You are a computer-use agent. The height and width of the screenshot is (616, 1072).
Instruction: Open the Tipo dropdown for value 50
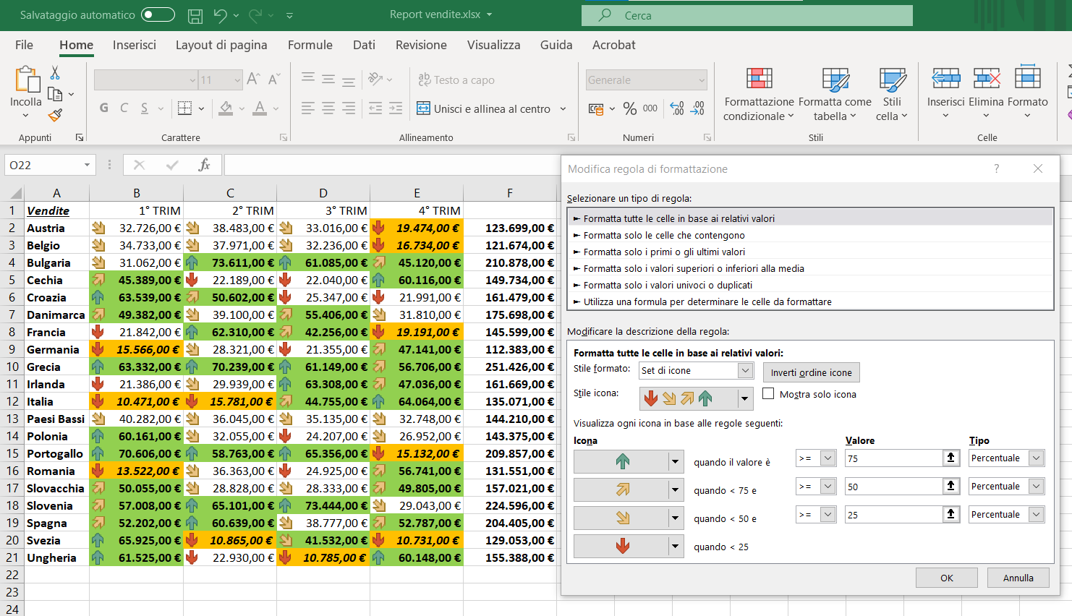point(1037,487)
